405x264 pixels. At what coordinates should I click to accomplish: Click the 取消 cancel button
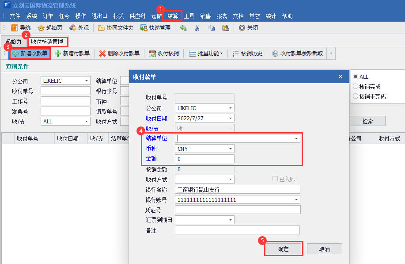[x=324, y=249]
